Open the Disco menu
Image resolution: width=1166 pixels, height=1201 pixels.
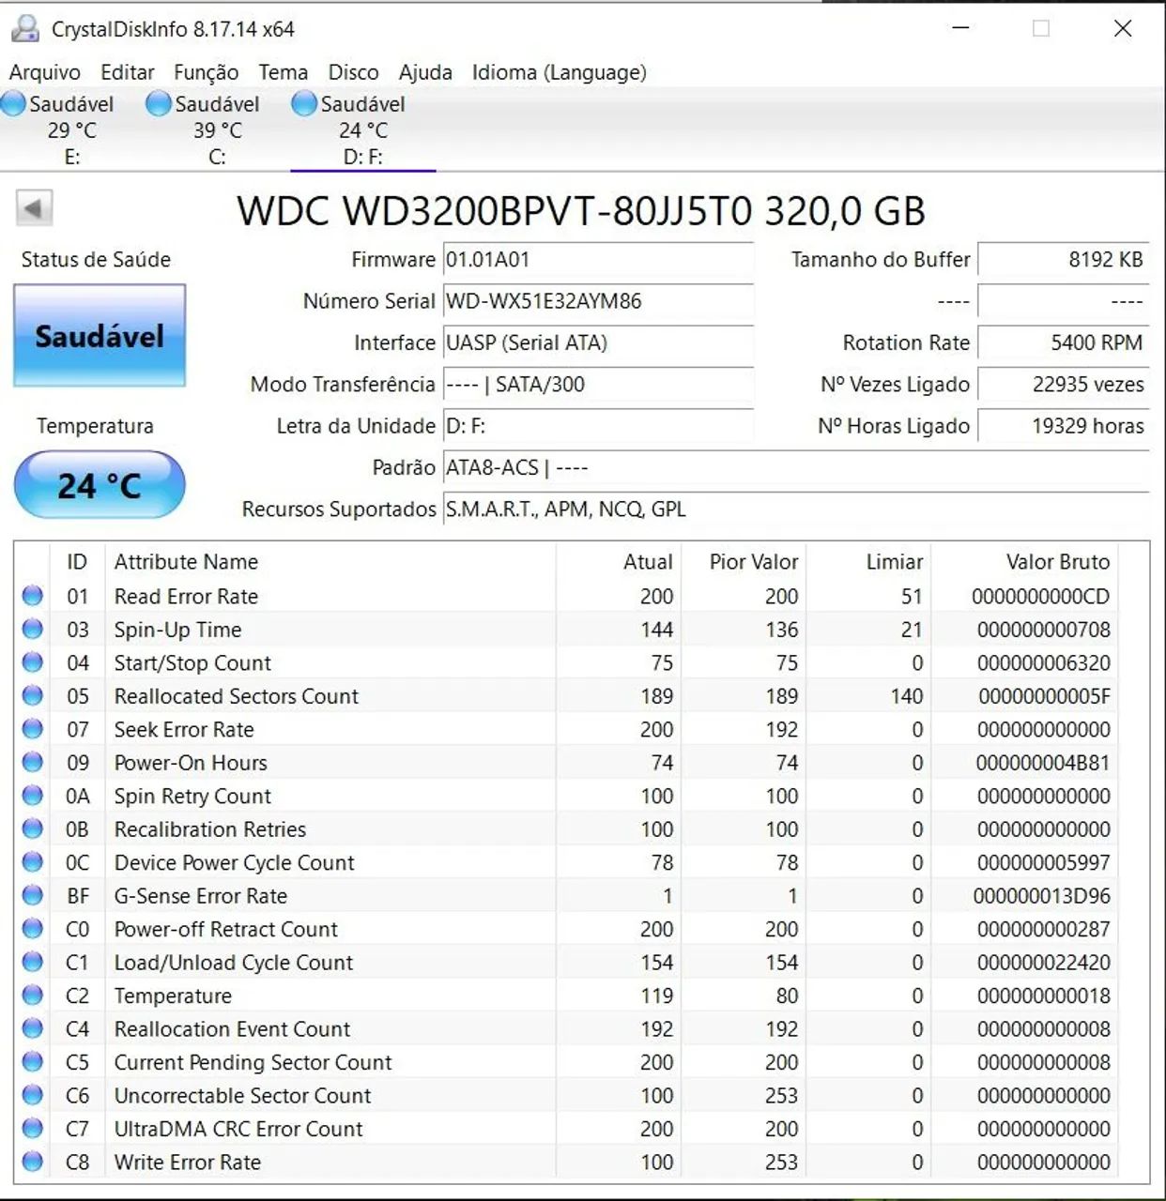354,72
